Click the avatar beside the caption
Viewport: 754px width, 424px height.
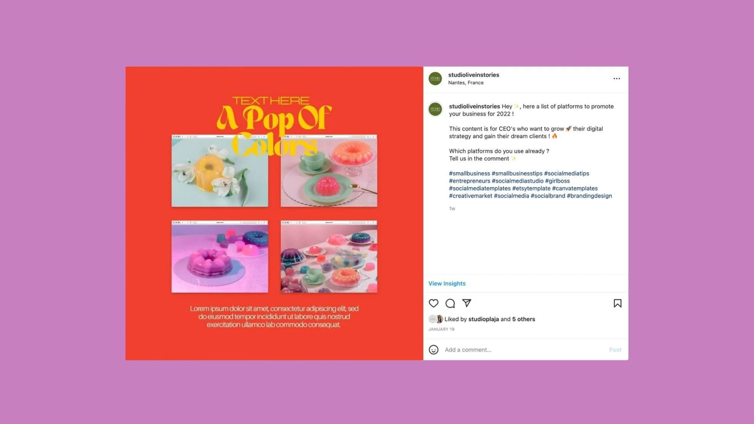click(x=435, y=109)
